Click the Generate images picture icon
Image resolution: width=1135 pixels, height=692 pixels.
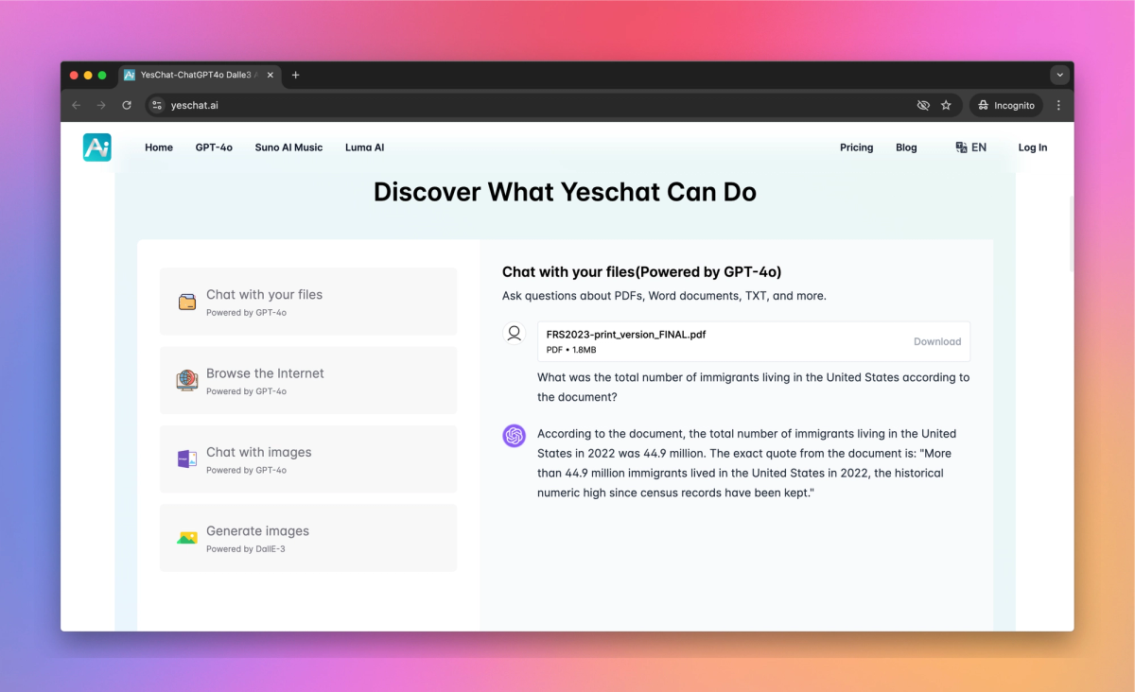click(x=186, y=535)
